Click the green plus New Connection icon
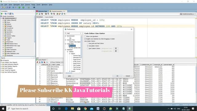 (2, 14)
